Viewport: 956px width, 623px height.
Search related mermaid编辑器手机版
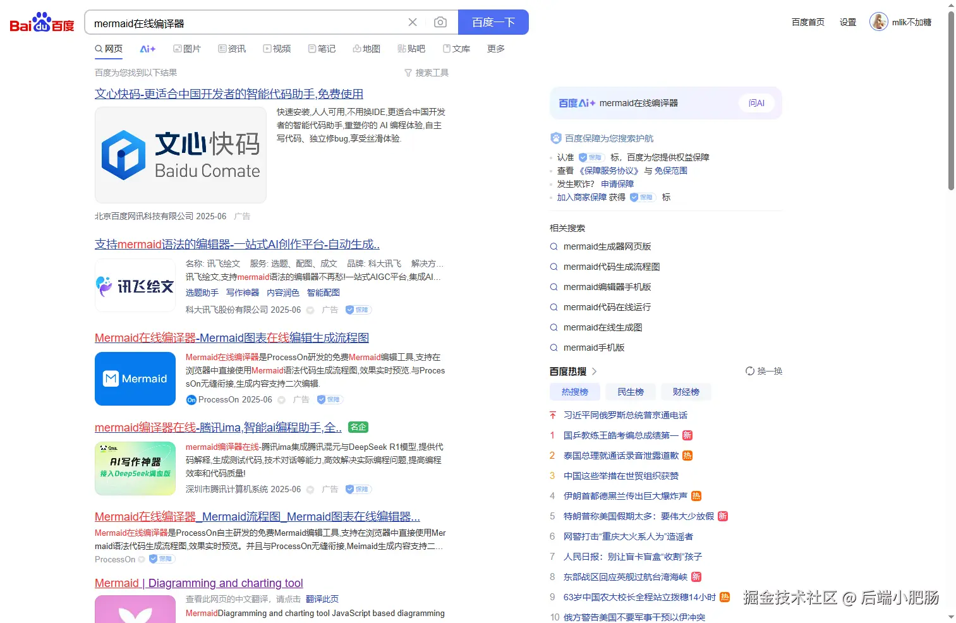tap(607, 287)
